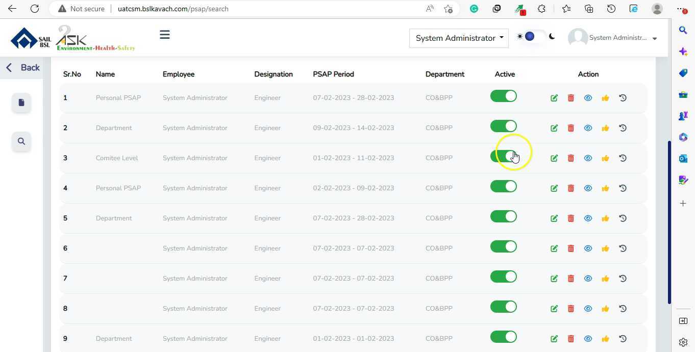
Task: Open history for row 3 Comitee Level
Action: pos(623,158)
